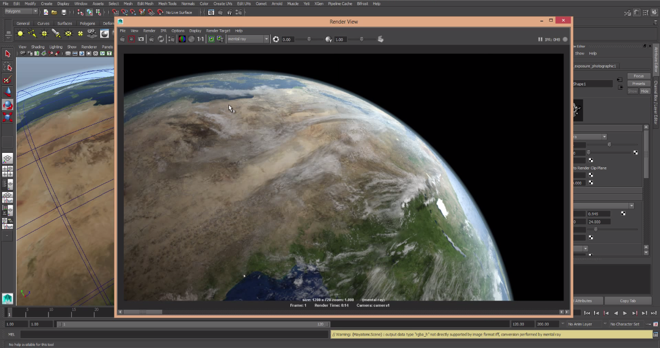Choose the Paint Selection tool in toolbox
This screenshot has width=660, height=348.
tap(7, 80)
